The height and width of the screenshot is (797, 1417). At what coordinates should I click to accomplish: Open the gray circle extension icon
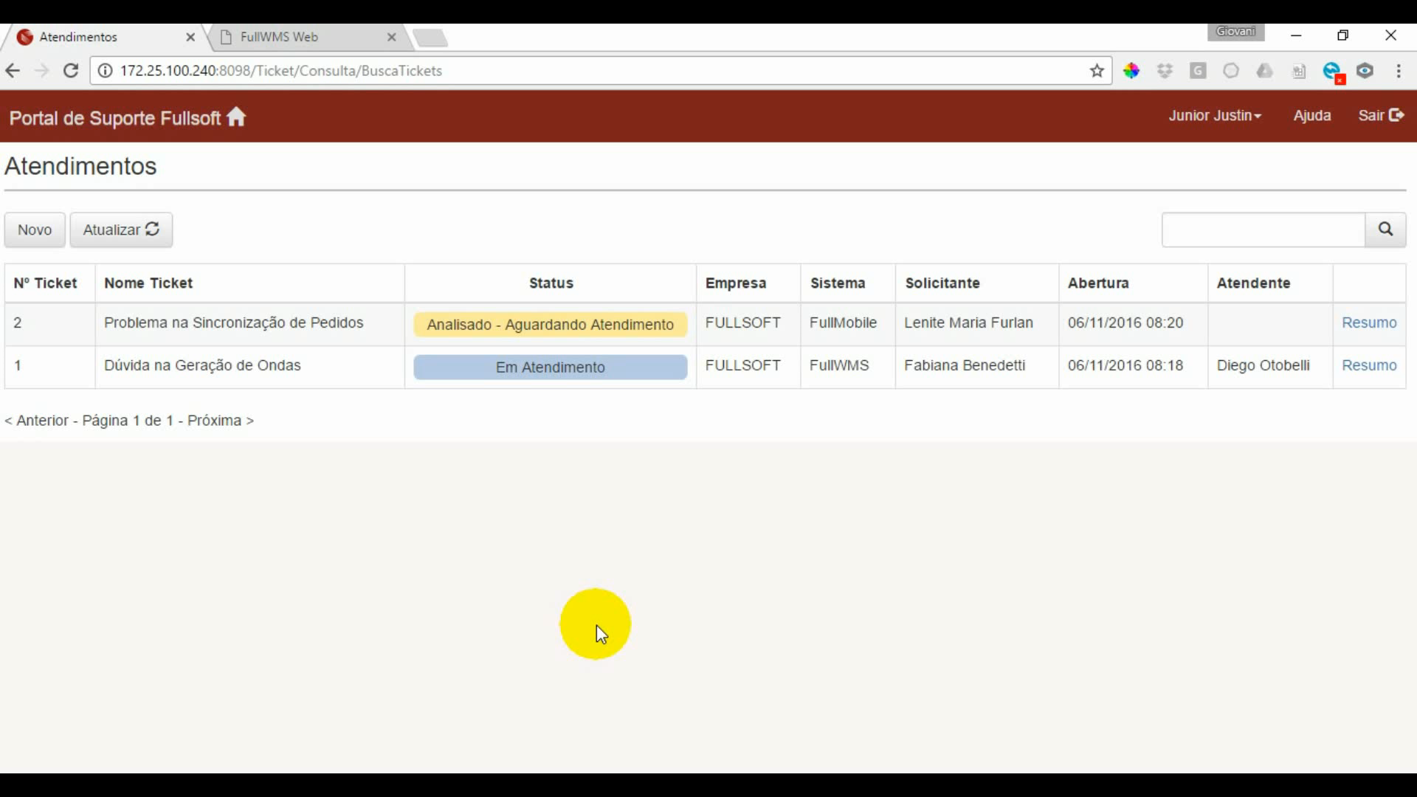pyautogui.click(x=1231, y=71)
